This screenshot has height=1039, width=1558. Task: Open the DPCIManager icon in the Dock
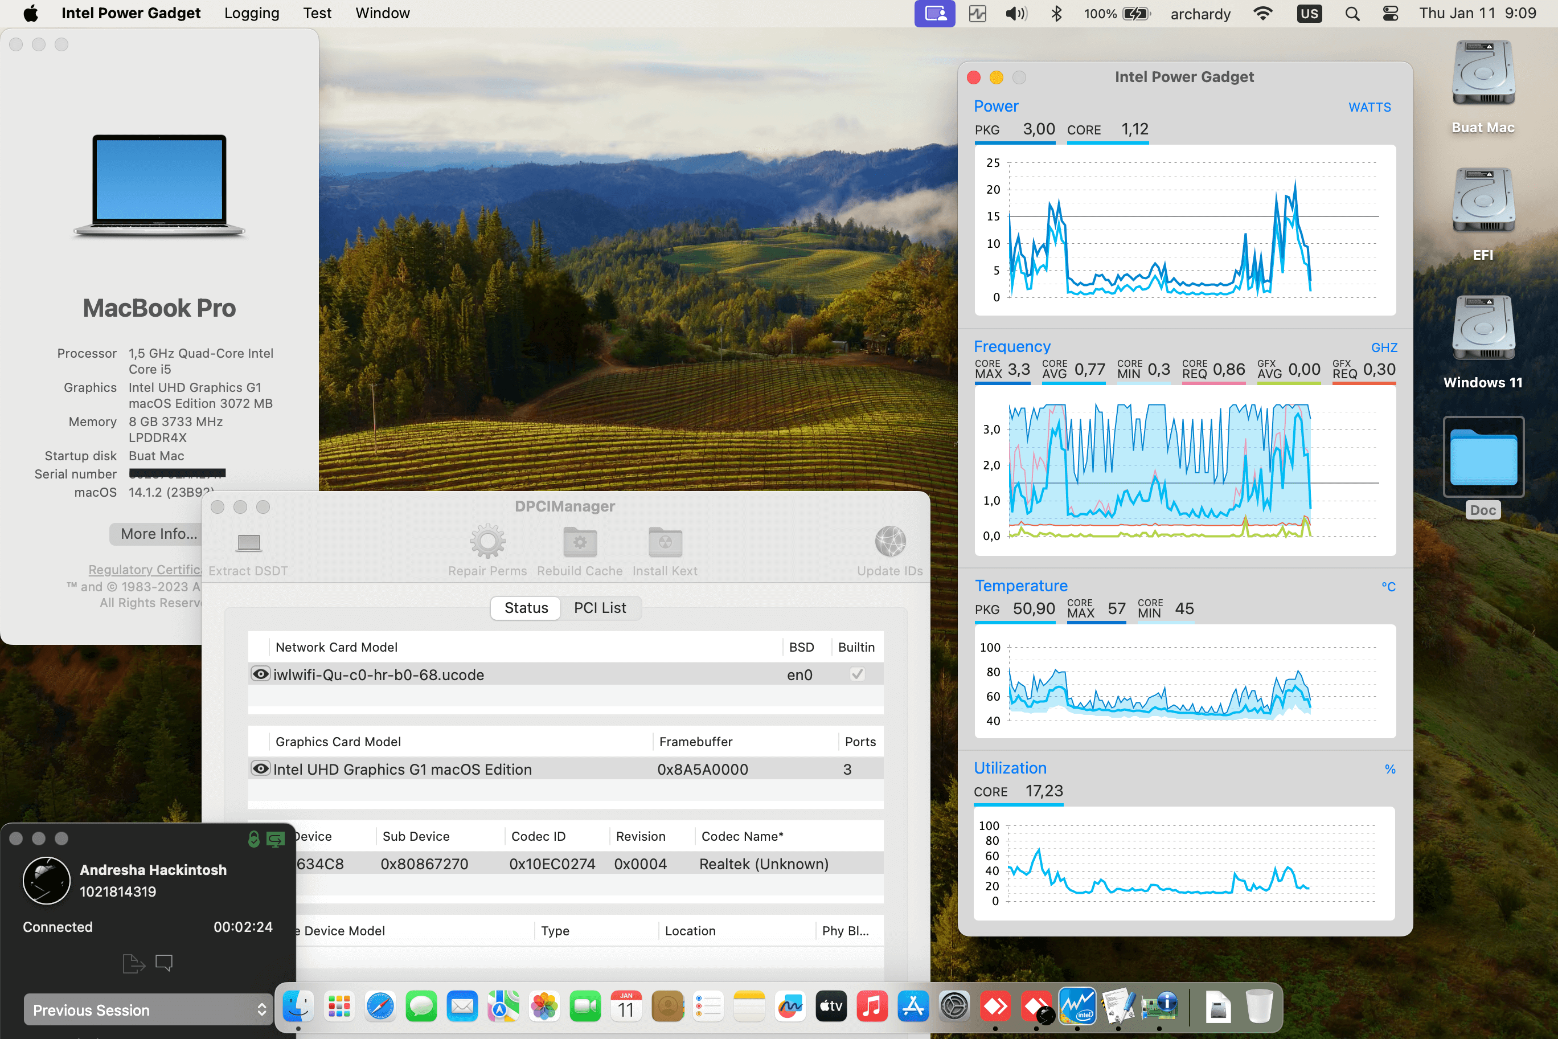[x=1159, y=1007]
